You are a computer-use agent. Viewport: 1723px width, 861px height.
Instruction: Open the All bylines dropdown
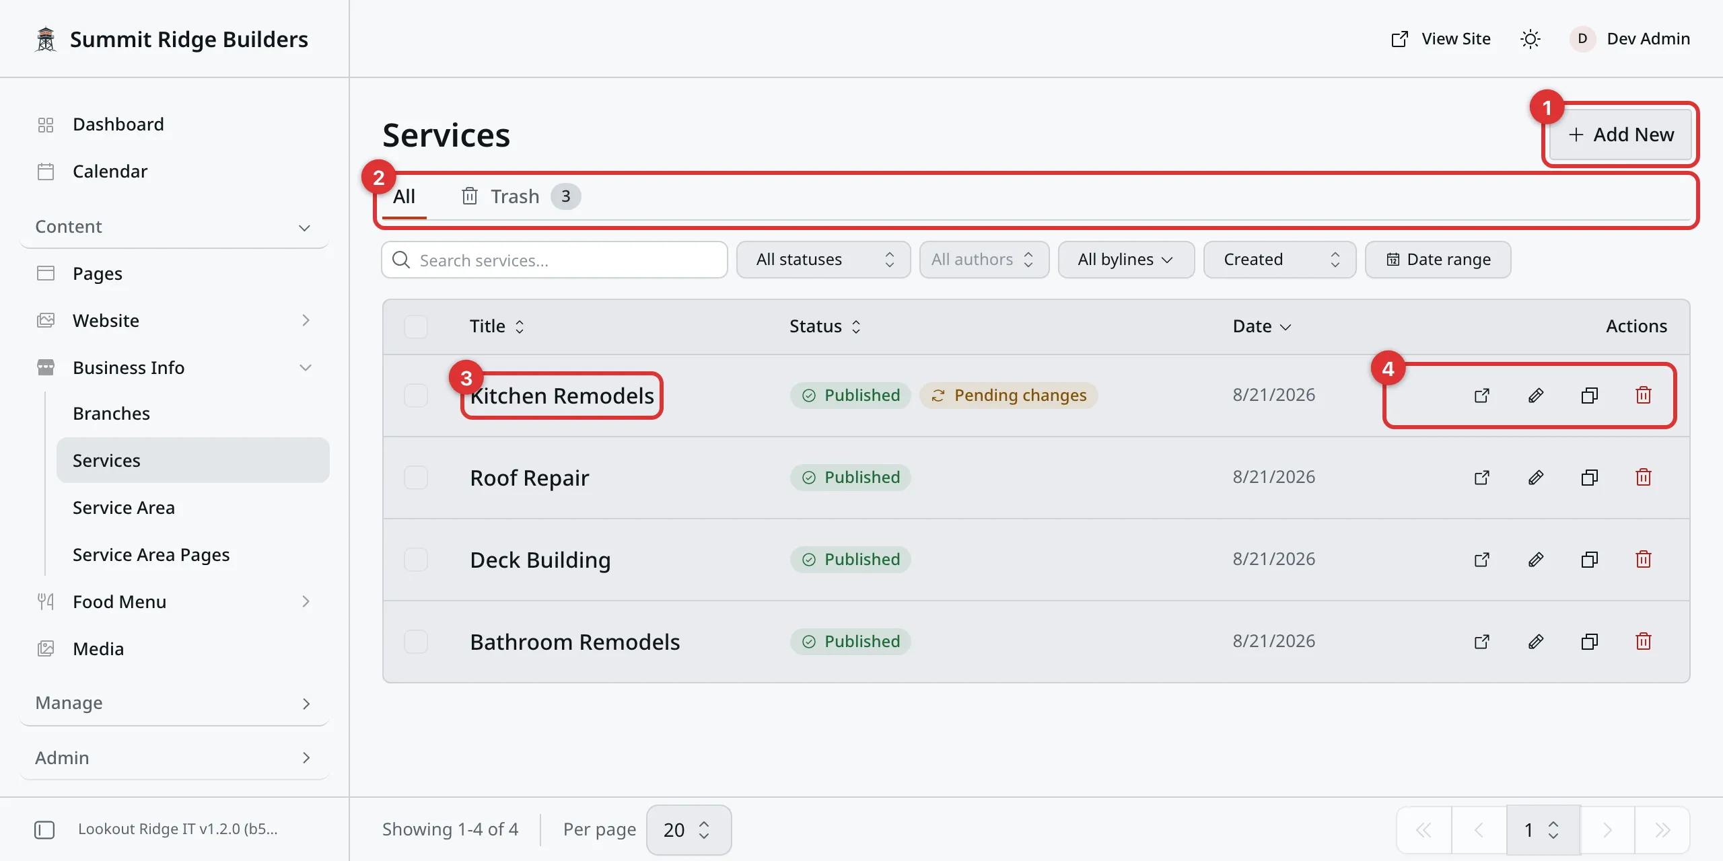(x=1126, y=260)
